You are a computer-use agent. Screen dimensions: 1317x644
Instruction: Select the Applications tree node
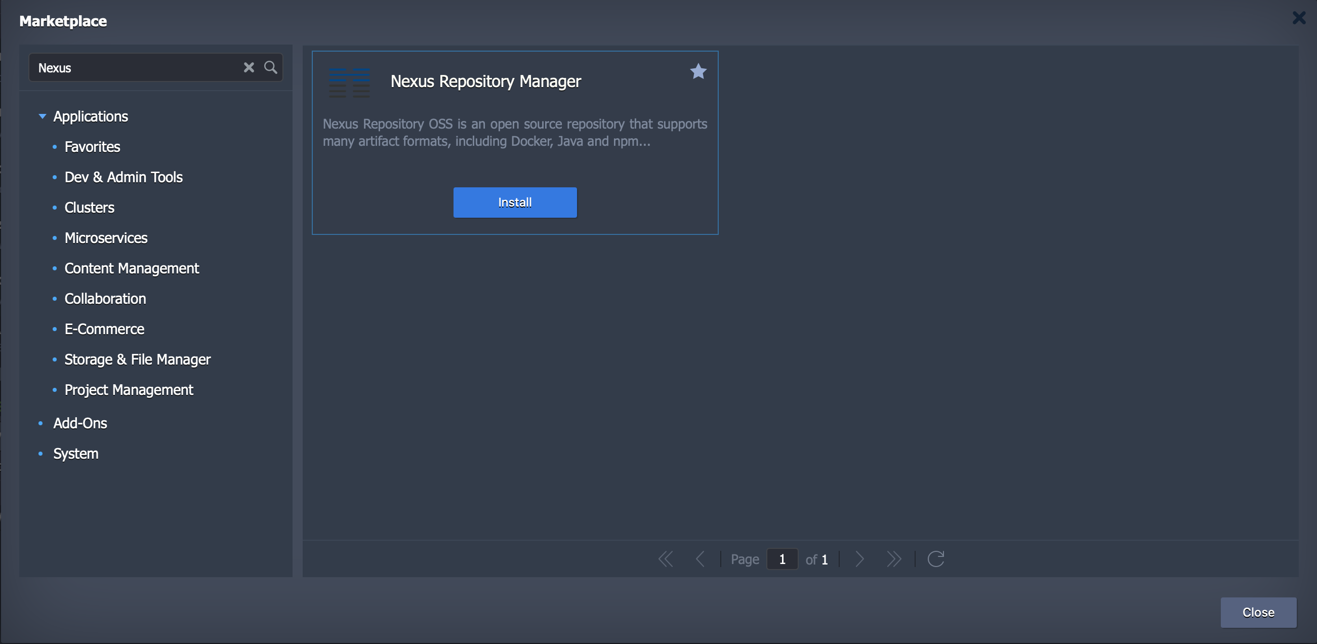91,116
